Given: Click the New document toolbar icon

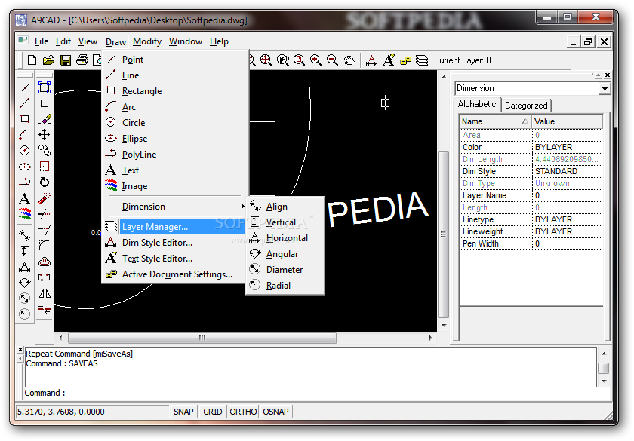Looking at the screenshot, I should [32, 60].
